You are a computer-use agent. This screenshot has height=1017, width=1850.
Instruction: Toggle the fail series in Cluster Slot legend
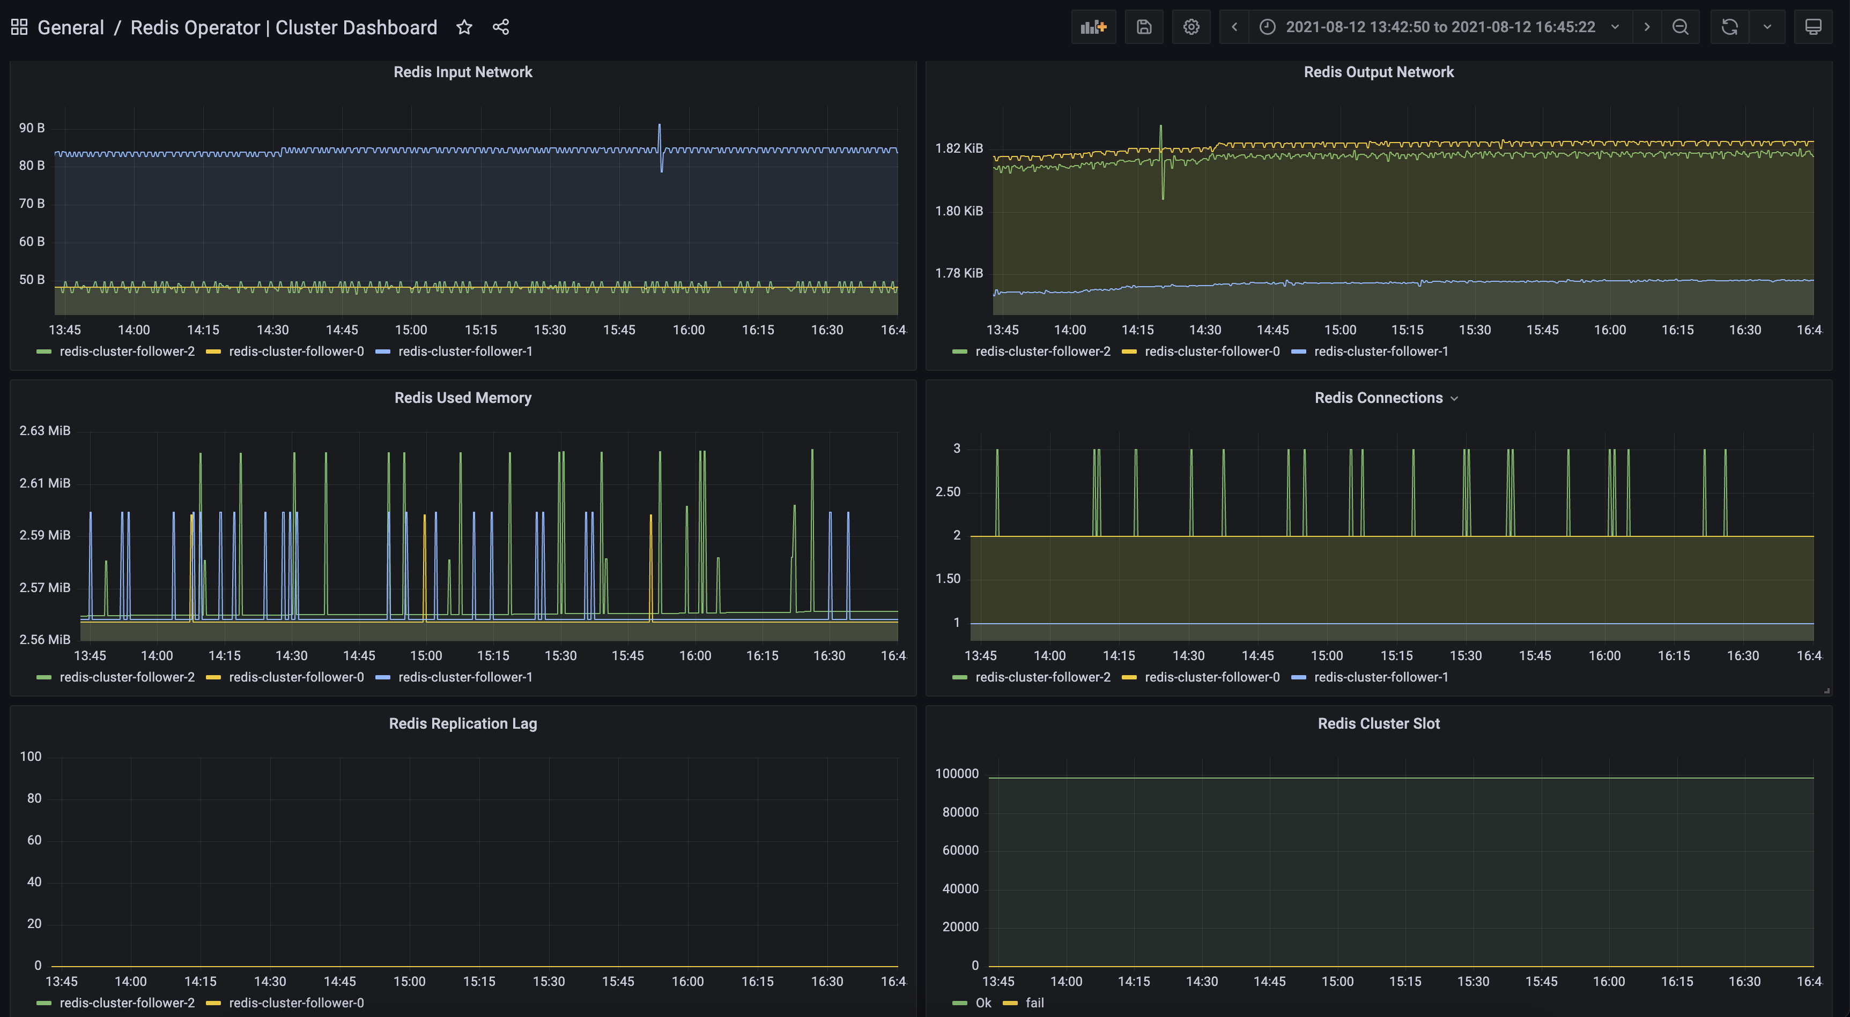click(x=1034, y=1004)
